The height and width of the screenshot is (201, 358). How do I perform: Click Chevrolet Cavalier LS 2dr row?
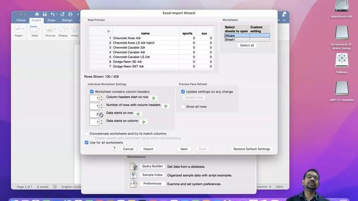[x=151, y=57]
